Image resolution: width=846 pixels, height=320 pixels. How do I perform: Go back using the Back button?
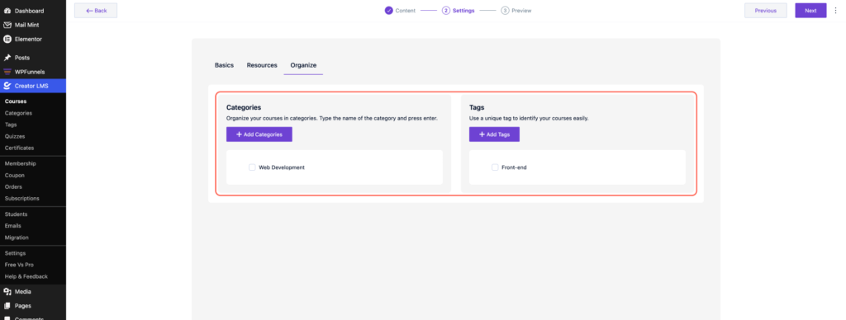96,10
